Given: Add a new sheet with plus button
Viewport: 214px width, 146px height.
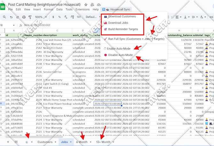Looking at the screenshot, I should (x=8, y=142).
